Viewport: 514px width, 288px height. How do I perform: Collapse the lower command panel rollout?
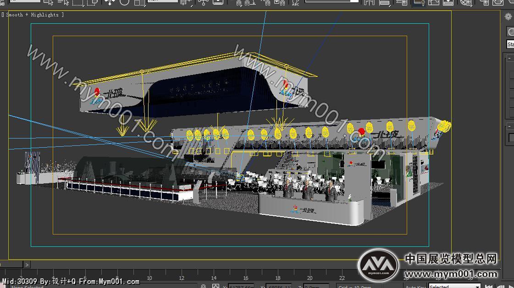pyautogui.click(x=510, y=126)
